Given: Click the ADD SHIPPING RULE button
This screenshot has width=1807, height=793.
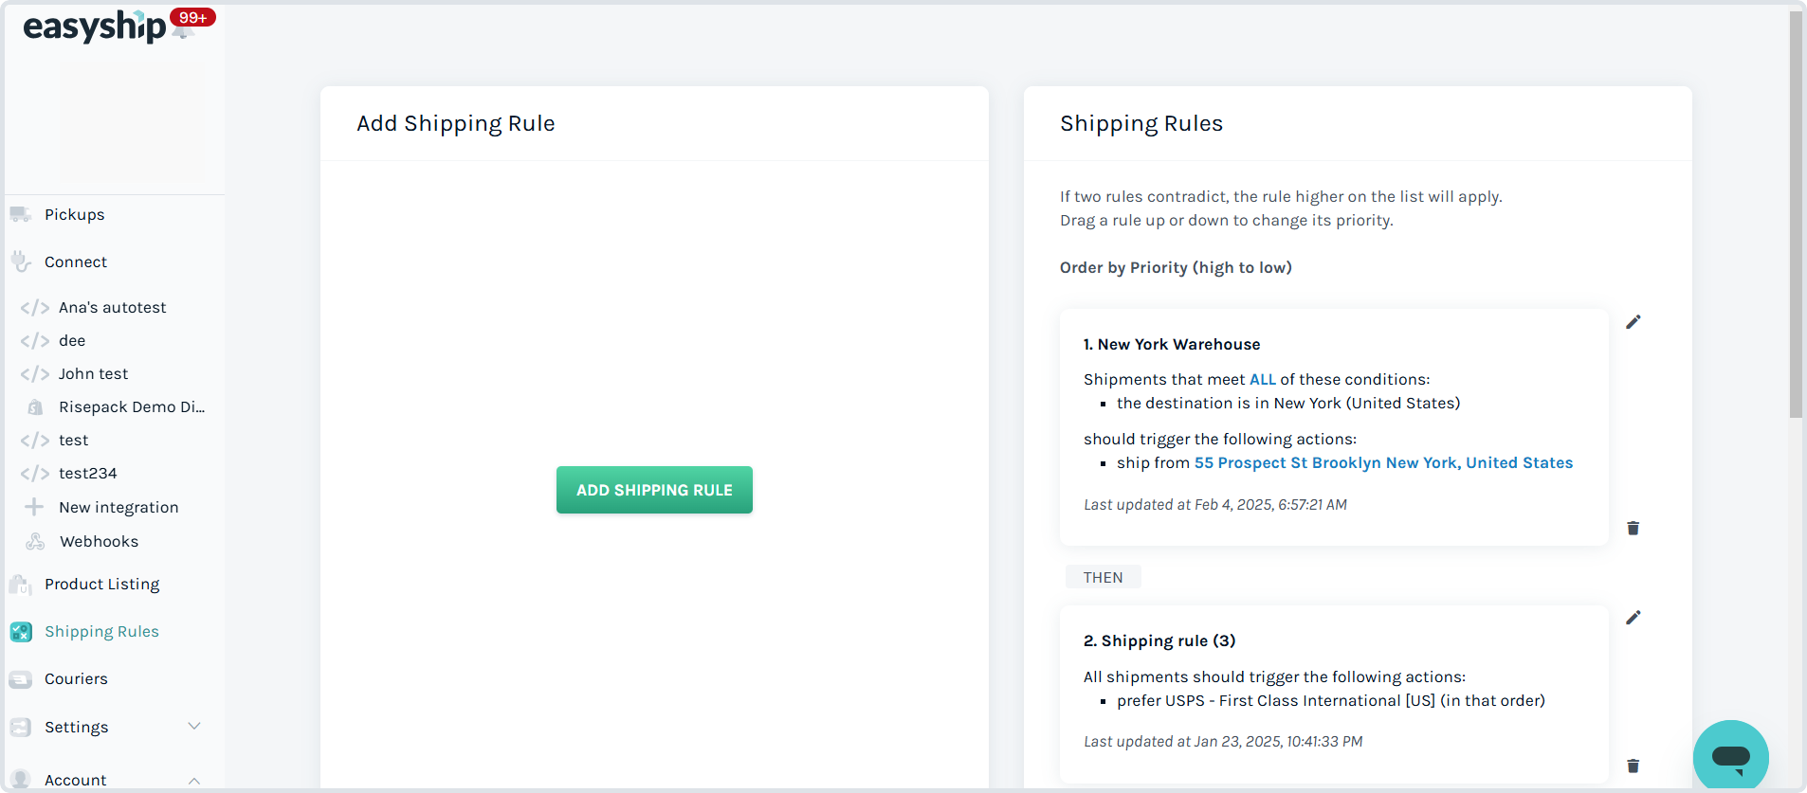Looking at the screenshot, I should tap(654, 490).
